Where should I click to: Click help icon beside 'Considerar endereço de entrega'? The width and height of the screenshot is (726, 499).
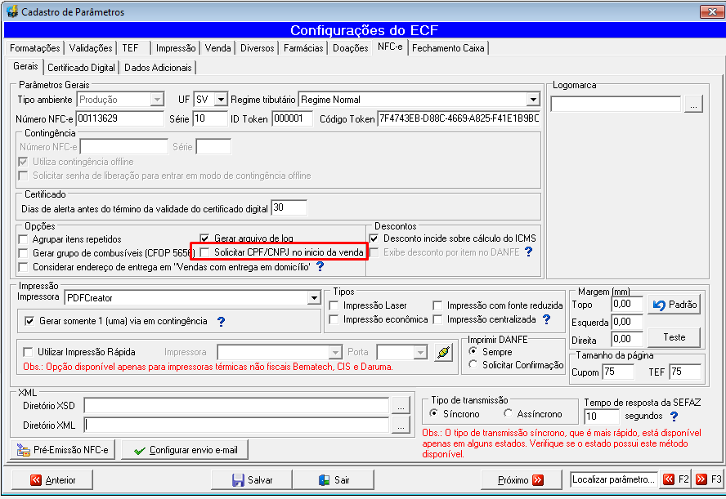[320, 267]
